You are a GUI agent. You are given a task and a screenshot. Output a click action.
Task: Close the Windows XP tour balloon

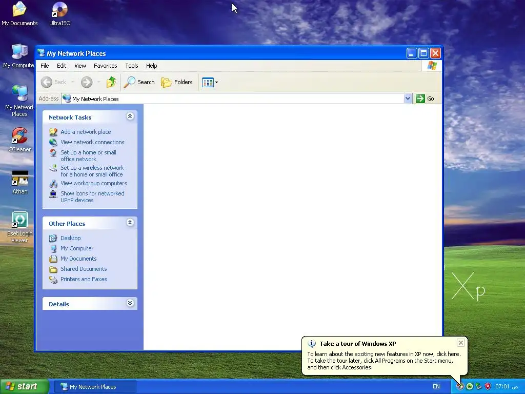461,342
